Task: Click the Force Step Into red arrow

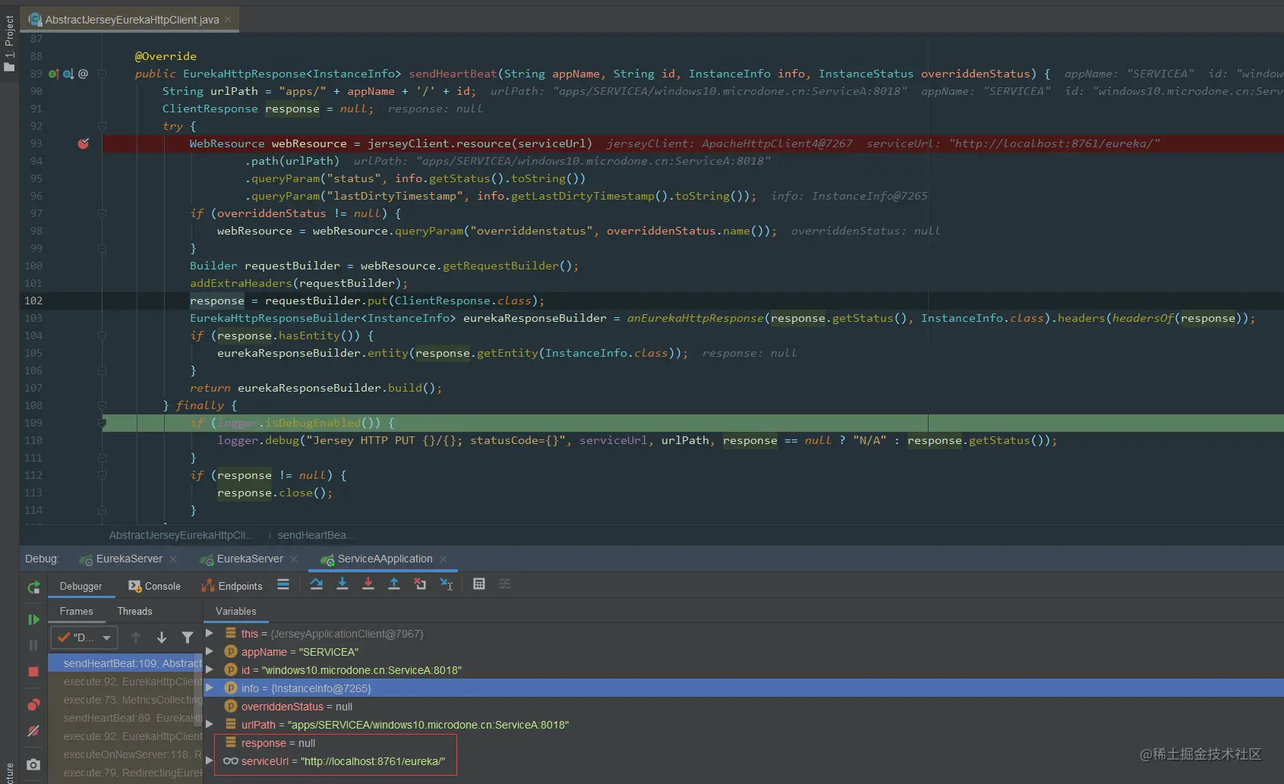Action: [368, 584]
